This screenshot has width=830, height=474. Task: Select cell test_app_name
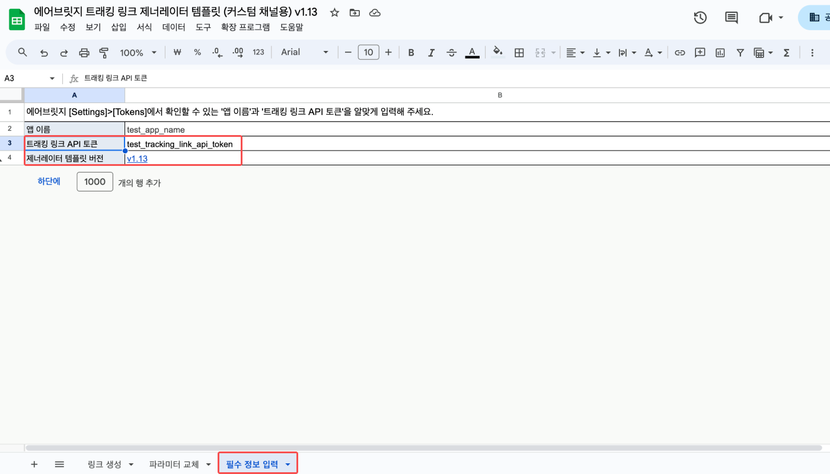click(x=477, y=129)
